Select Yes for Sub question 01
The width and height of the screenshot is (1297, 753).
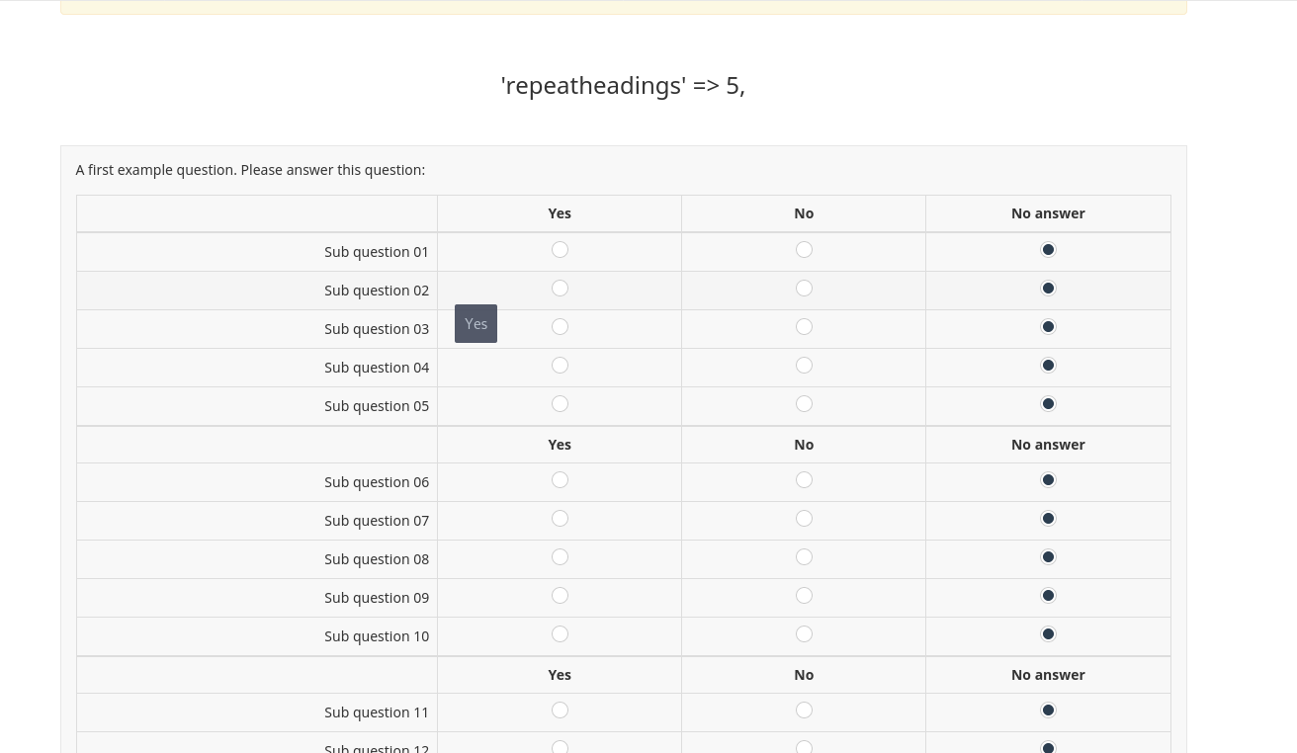pos(560,250)
